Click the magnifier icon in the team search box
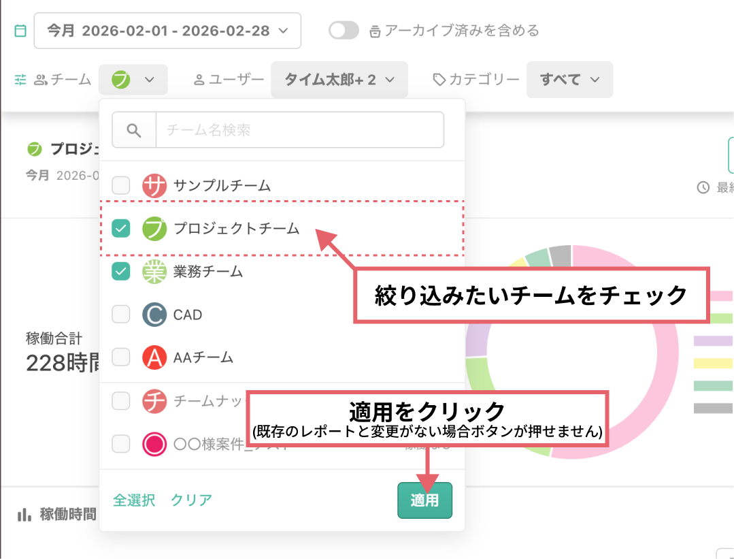The width and height of the screenshot is (734, 559). click(134, 129)
